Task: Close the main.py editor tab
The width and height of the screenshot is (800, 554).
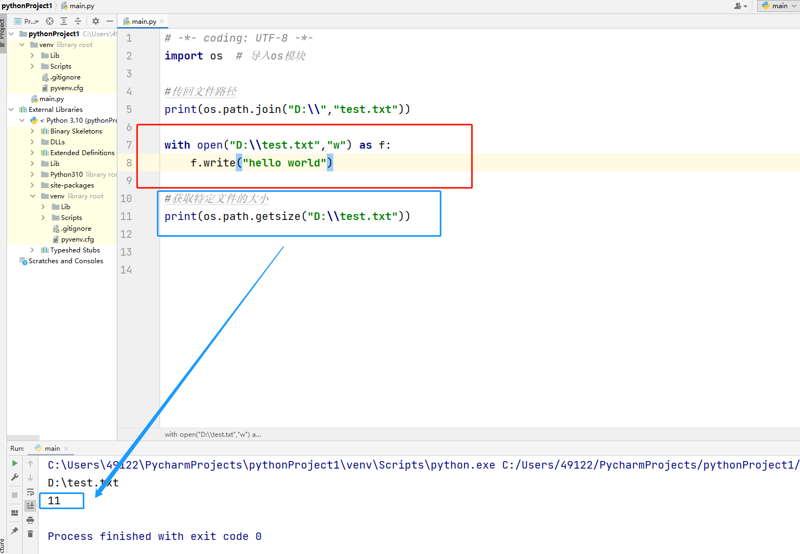Action: tap(162, 22)
